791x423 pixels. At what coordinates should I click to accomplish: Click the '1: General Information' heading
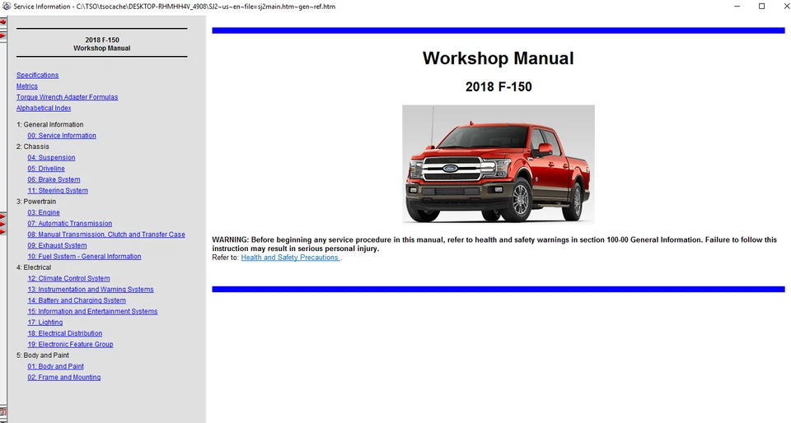50,124
